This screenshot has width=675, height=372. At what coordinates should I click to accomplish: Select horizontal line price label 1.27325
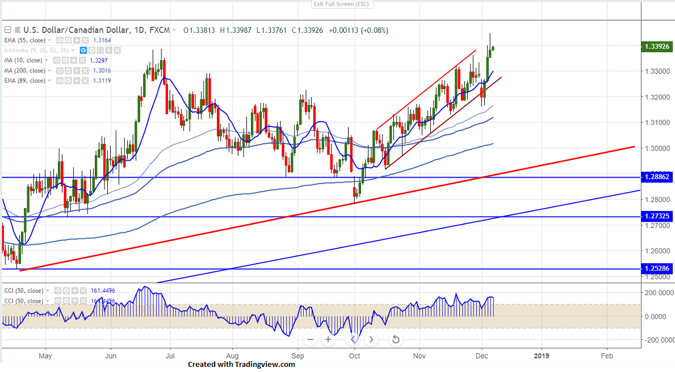(656, 216)
